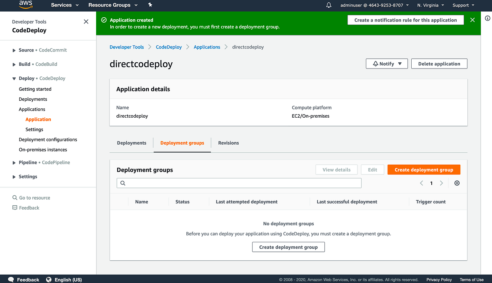
Task: Click the Feedback chat icon in footer
Action: tap(11, 279)
